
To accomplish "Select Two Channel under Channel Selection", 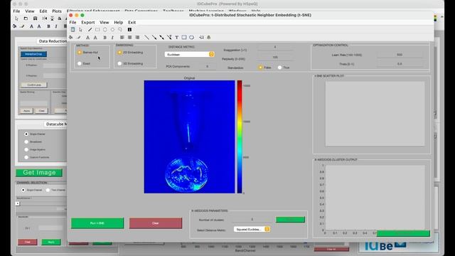I will pos(48,190).
